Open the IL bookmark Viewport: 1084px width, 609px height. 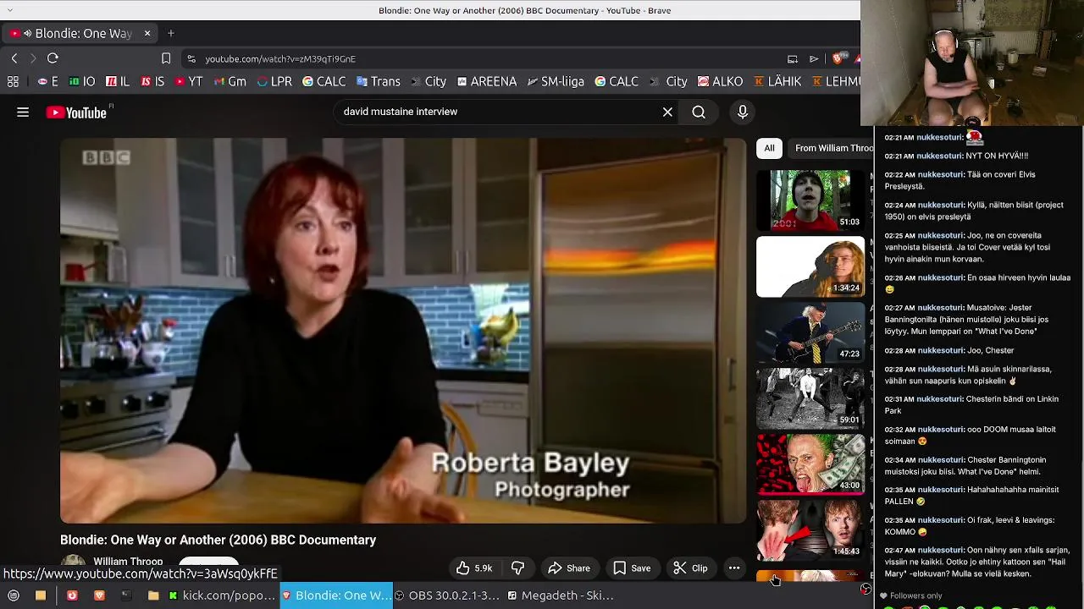pyautogui.click(x=118, y=82)
